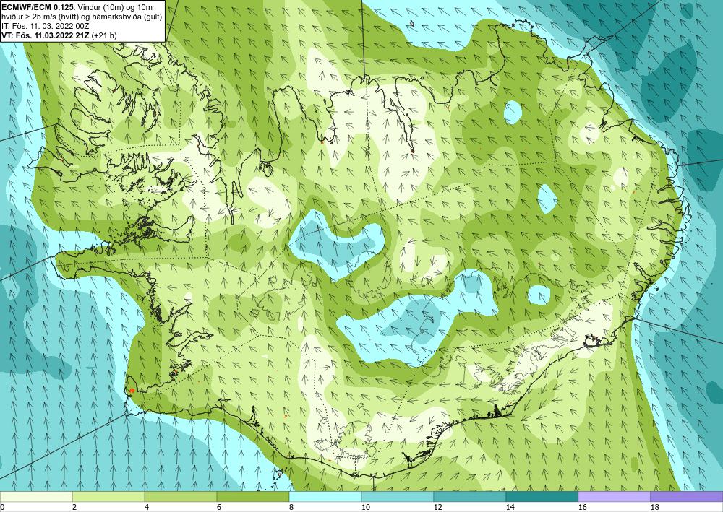Image resolution: width=723 pixels, height=512 pixels.
Task: Click the medium green 4–6 m/s legend swatch
Action: [181, 497]
